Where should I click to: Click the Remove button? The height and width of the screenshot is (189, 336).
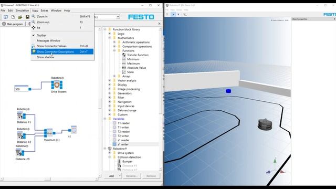pos(151,176)
